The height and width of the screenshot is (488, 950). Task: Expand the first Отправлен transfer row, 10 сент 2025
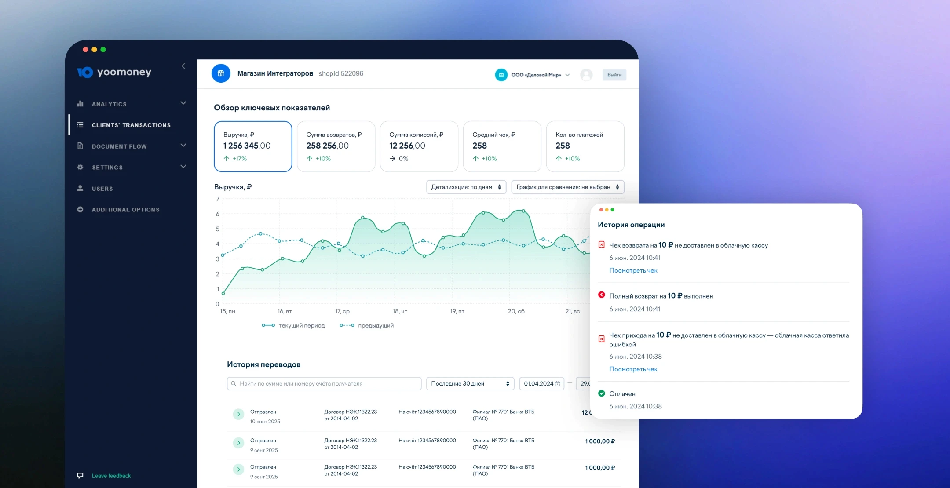pyautogui.click(x=238, y=414)
